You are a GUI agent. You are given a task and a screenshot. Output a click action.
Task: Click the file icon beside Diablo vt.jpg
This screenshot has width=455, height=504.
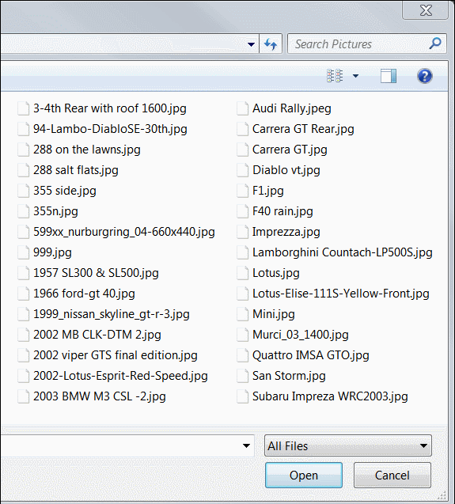point(242,170)
